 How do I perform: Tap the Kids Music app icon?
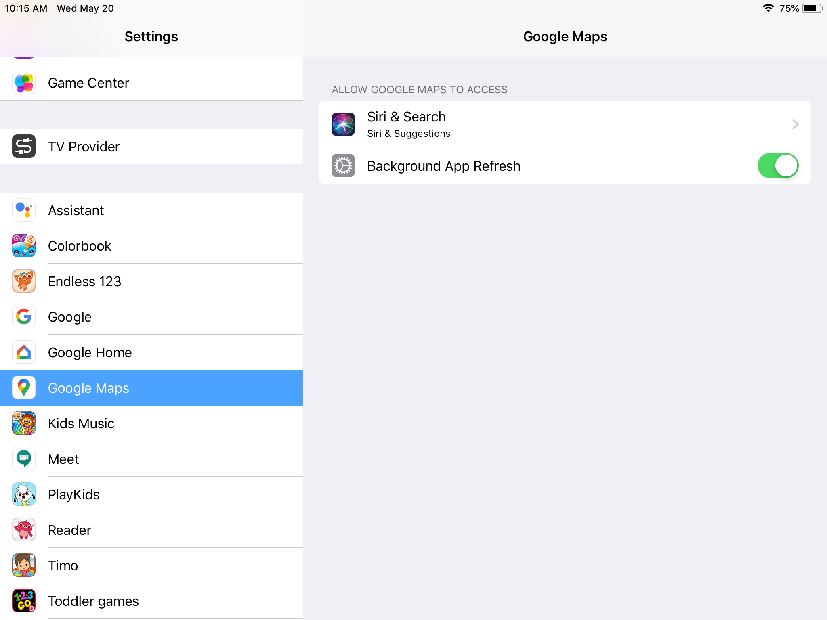24,423
